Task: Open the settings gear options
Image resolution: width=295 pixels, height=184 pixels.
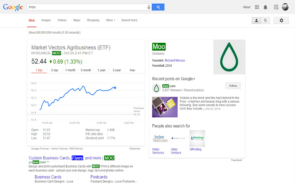Action: click(x=281, y=20)
